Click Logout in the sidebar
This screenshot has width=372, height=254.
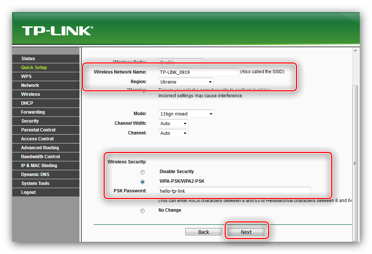click(46, 192)
